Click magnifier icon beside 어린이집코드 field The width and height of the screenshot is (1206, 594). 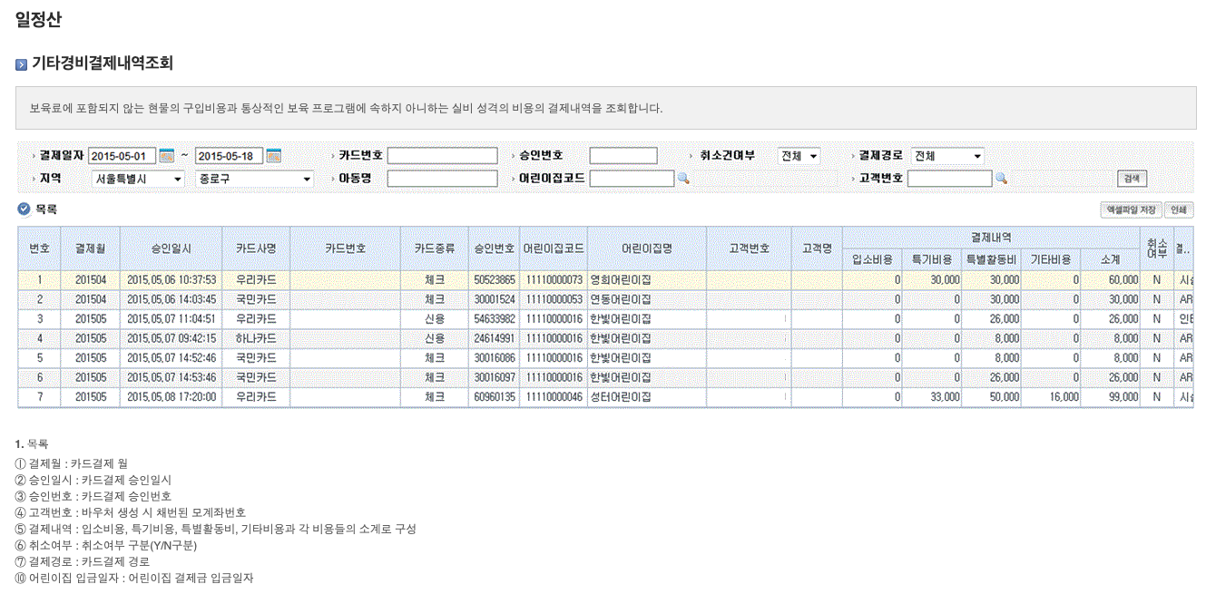(x=683, y=179)
